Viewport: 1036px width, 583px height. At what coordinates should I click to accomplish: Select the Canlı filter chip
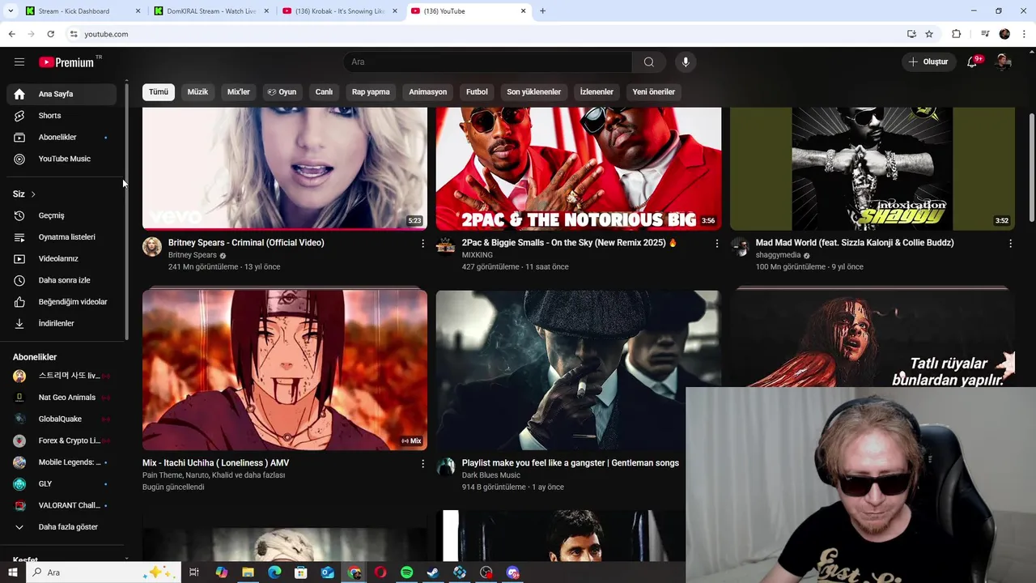point(324,91)
